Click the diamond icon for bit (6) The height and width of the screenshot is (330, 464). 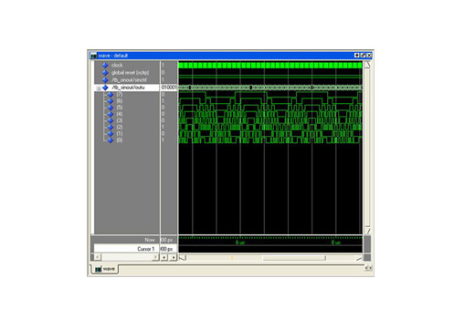pos(111,101)
